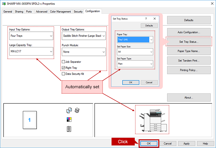
Task: Click OK in the Properties dialog
Action: (x=149, y=144)
